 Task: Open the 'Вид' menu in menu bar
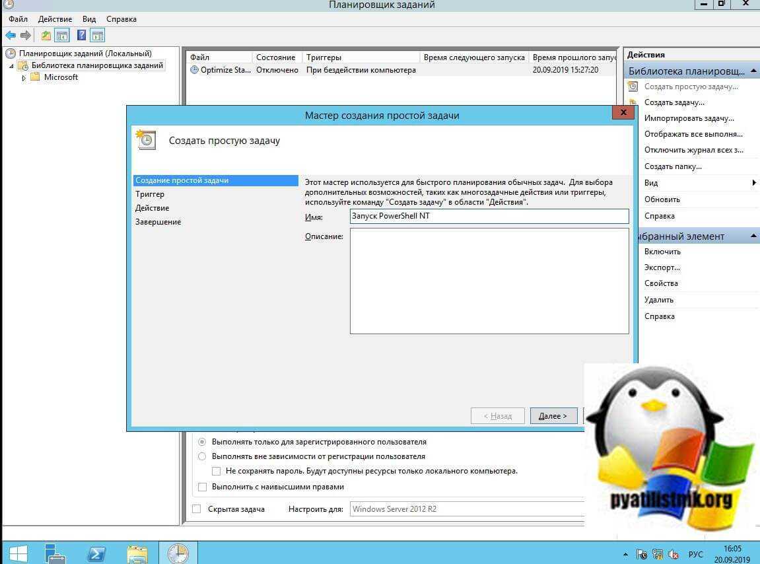89,19
